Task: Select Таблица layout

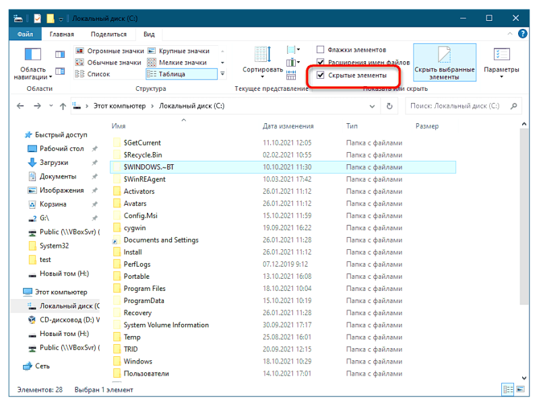Action: point(181,74)
